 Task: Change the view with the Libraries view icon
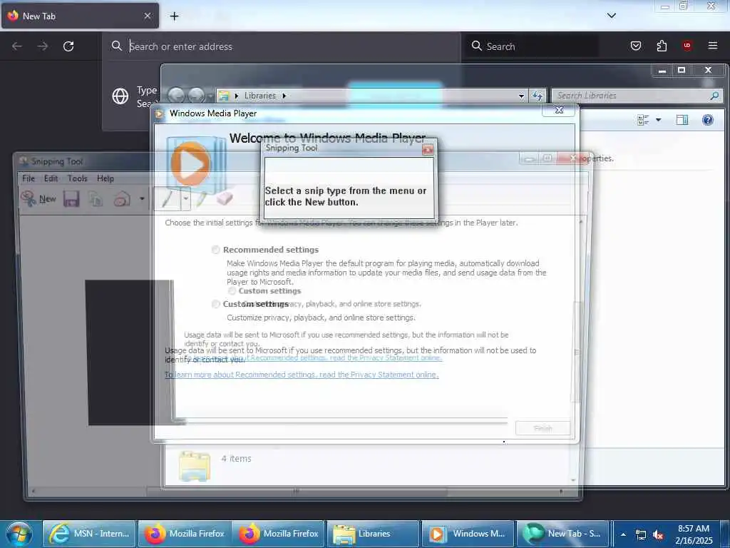643,120
